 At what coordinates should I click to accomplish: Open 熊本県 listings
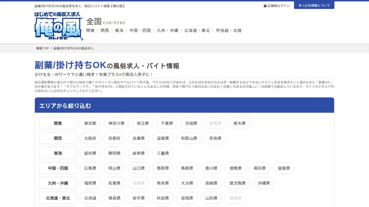click(x=163, y=183)
